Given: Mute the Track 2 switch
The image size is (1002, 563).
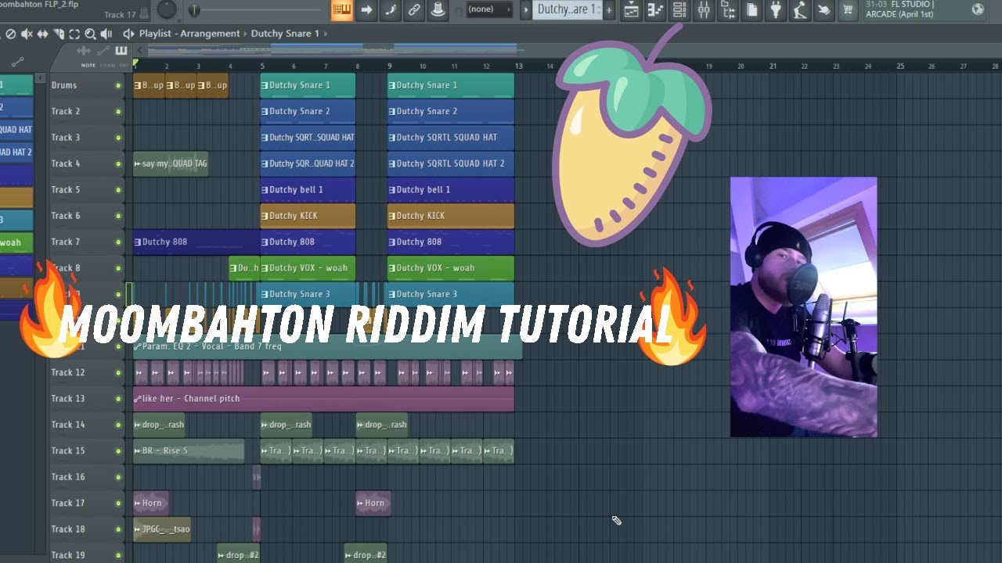Looking at the screenshot, I should [x=118, y=111].
